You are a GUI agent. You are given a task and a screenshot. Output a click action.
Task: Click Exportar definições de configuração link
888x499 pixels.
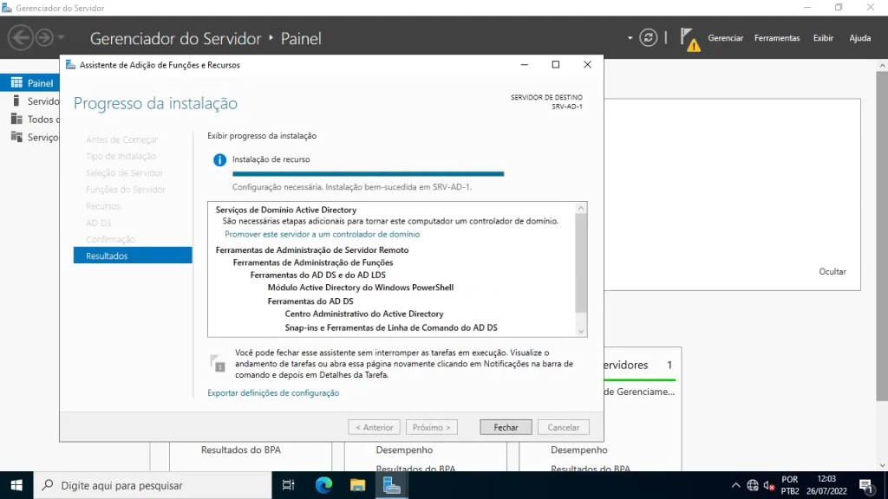(273, 393)
